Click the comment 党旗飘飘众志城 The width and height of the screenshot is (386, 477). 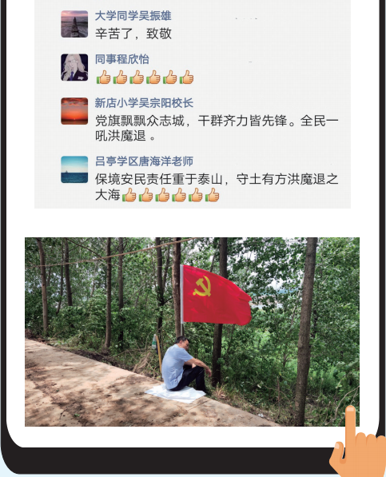click(x=217, y=128)
